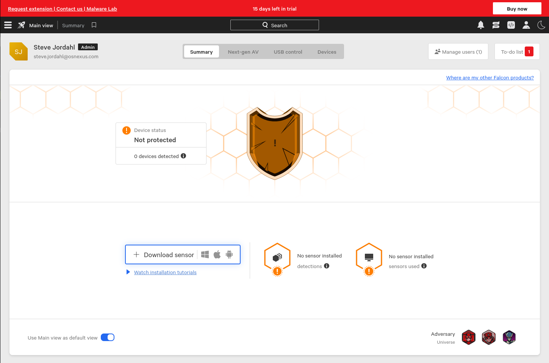The height and width of the screenshot is (363, 549).
Task: Follow Where are my other Falcon products link
Action: pos(490,78)
